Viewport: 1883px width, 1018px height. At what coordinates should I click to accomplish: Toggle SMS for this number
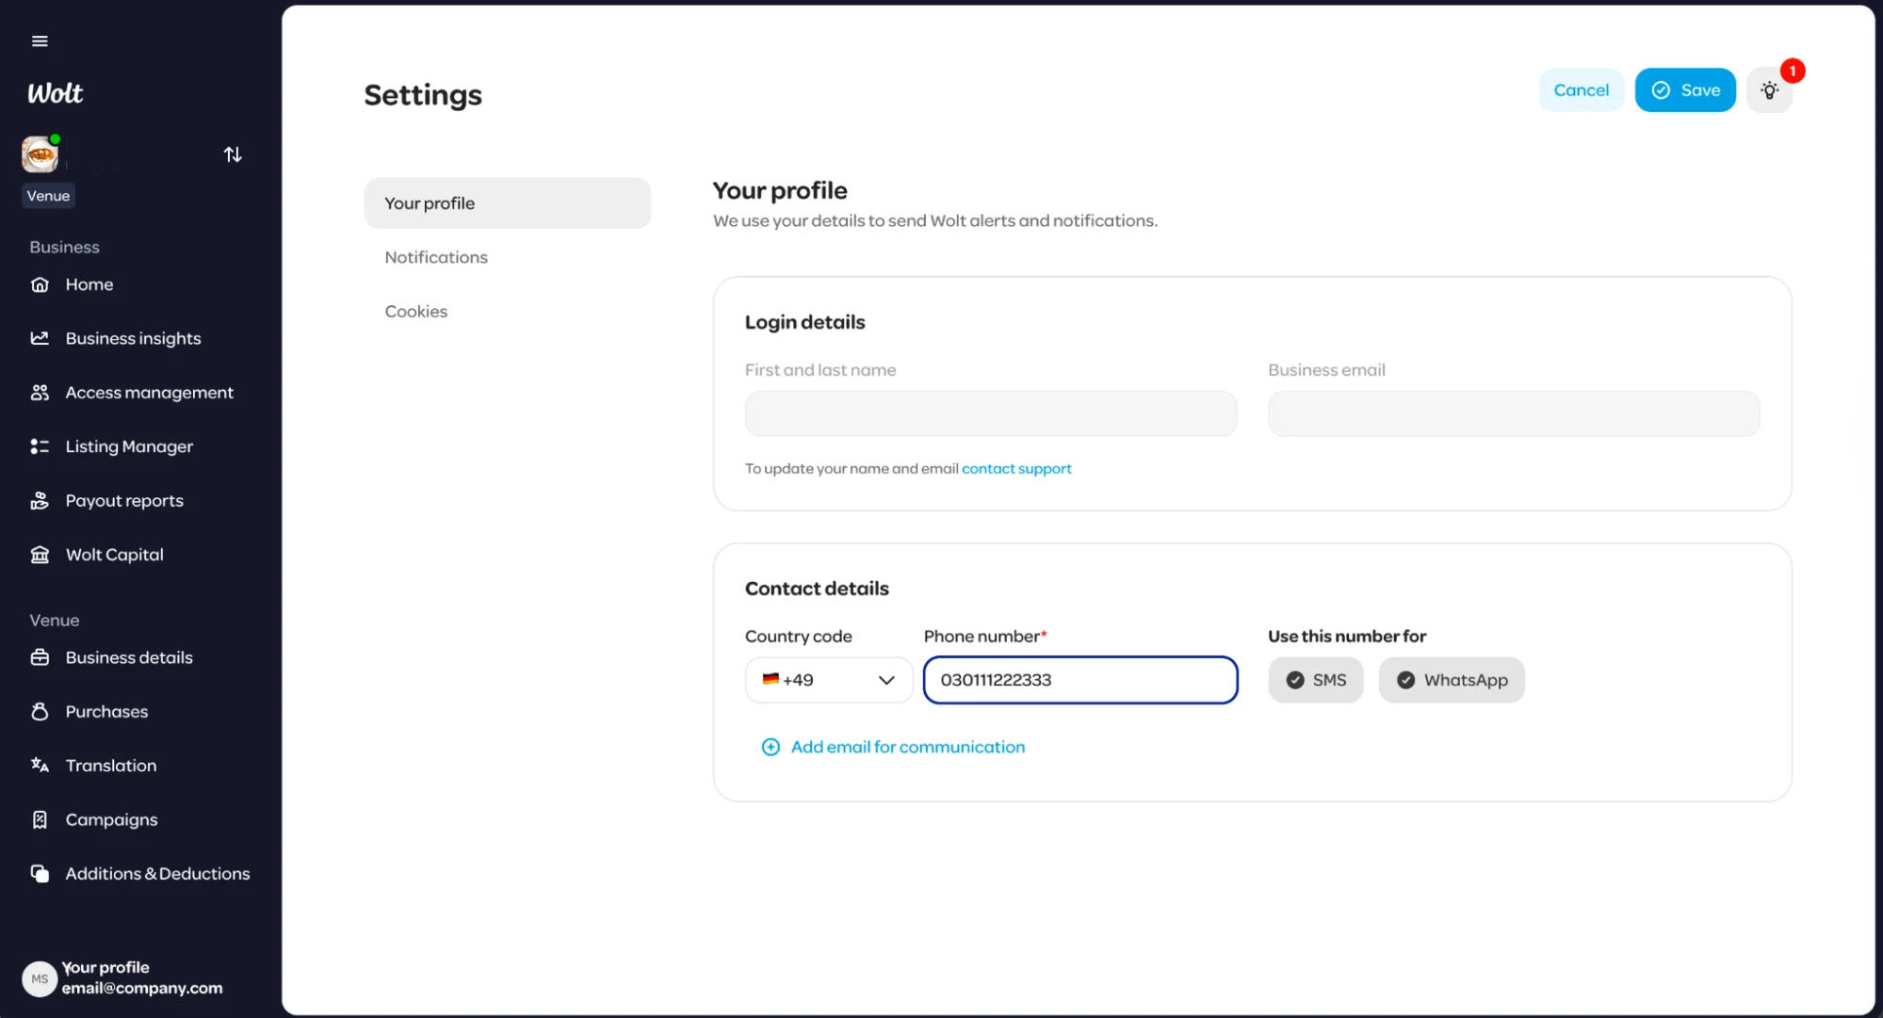click(x=1315, y=680)
